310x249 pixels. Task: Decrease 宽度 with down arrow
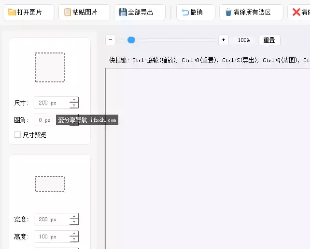(74, 222)
